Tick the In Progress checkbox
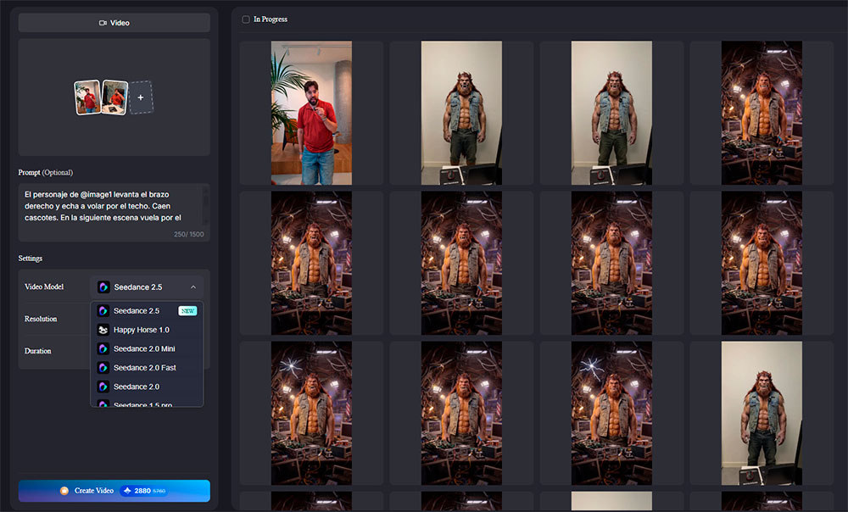 pos(246,19)
